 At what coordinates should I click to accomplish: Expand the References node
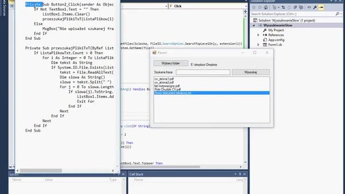tap(258, 35)
